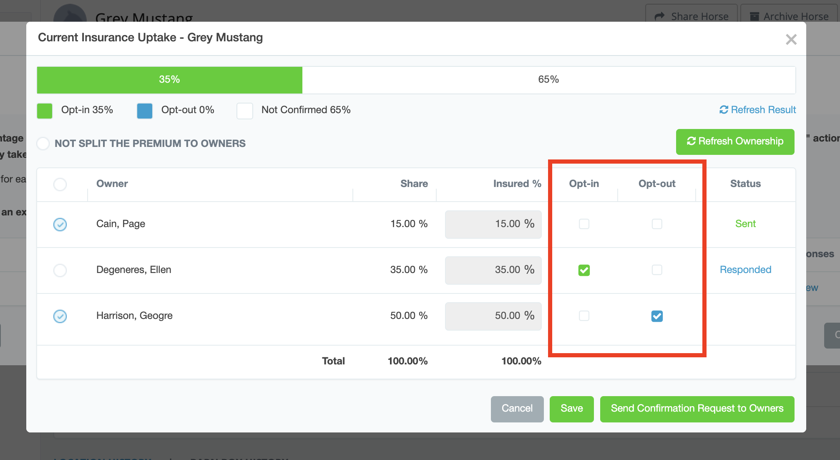The width and height of the screenshot is (840, 460).
Task: Click the green 35% progress bar segment
Action: 169,80
